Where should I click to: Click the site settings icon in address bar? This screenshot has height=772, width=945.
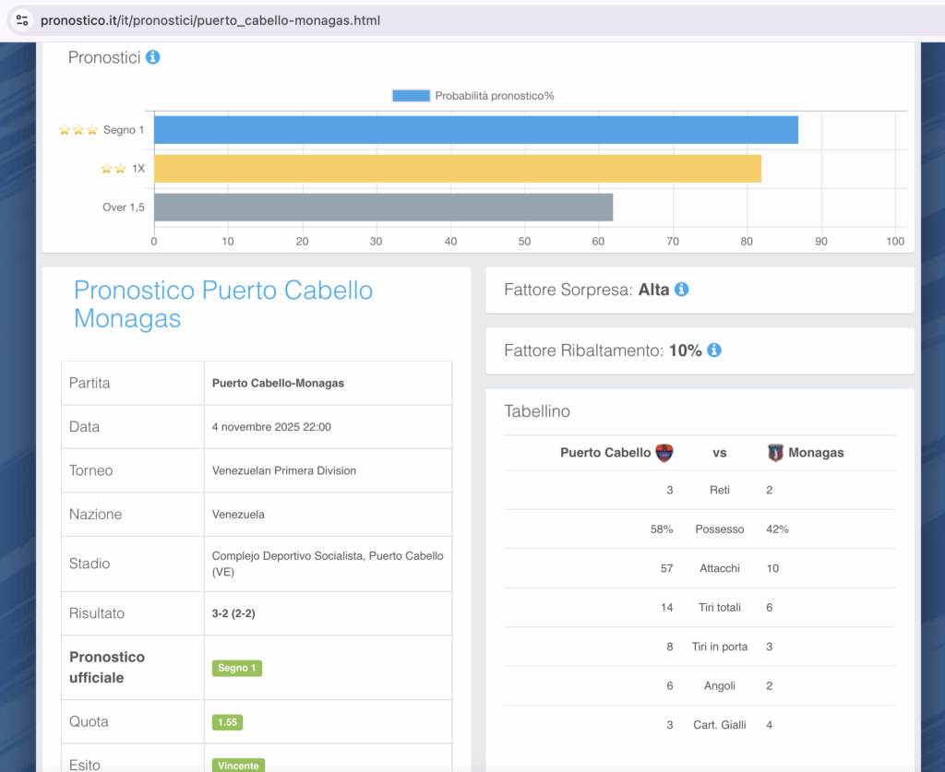(x=22, y=20)
